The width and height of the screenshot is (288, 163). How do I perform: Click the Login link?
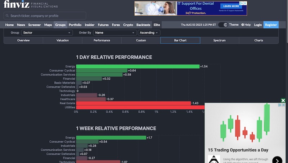[x=258, y=25]
